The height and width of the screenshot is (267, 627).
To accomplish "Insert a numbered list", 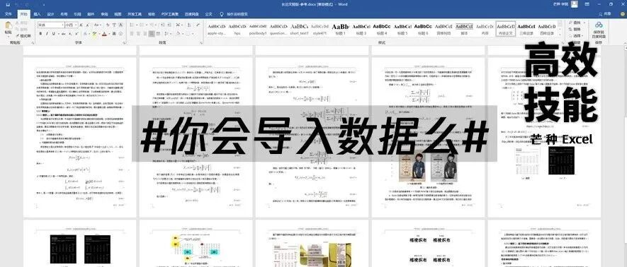I will 142,25.
